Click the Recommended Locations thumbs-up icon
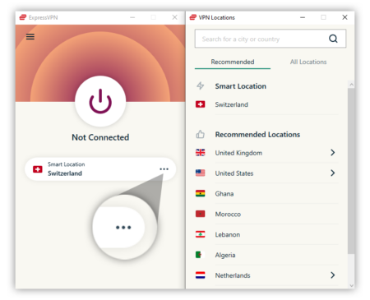Screen dimensions: 370x300 201,134
